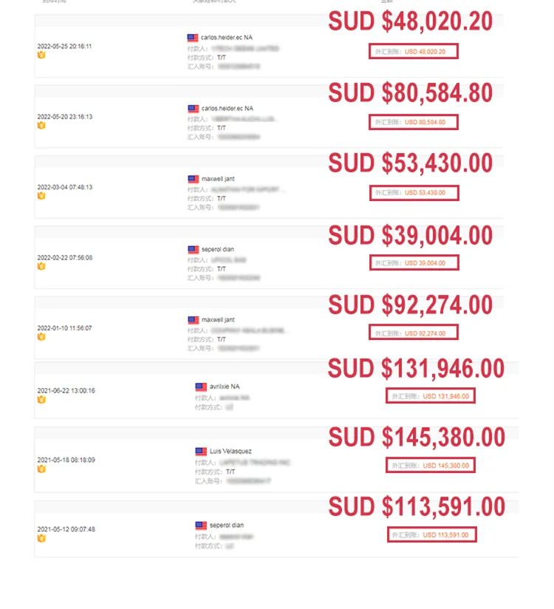The image size is (554, 609).
Task: Click the gold badge under 2022-01-10 11:56:07
Action: [x=41, y=336]
